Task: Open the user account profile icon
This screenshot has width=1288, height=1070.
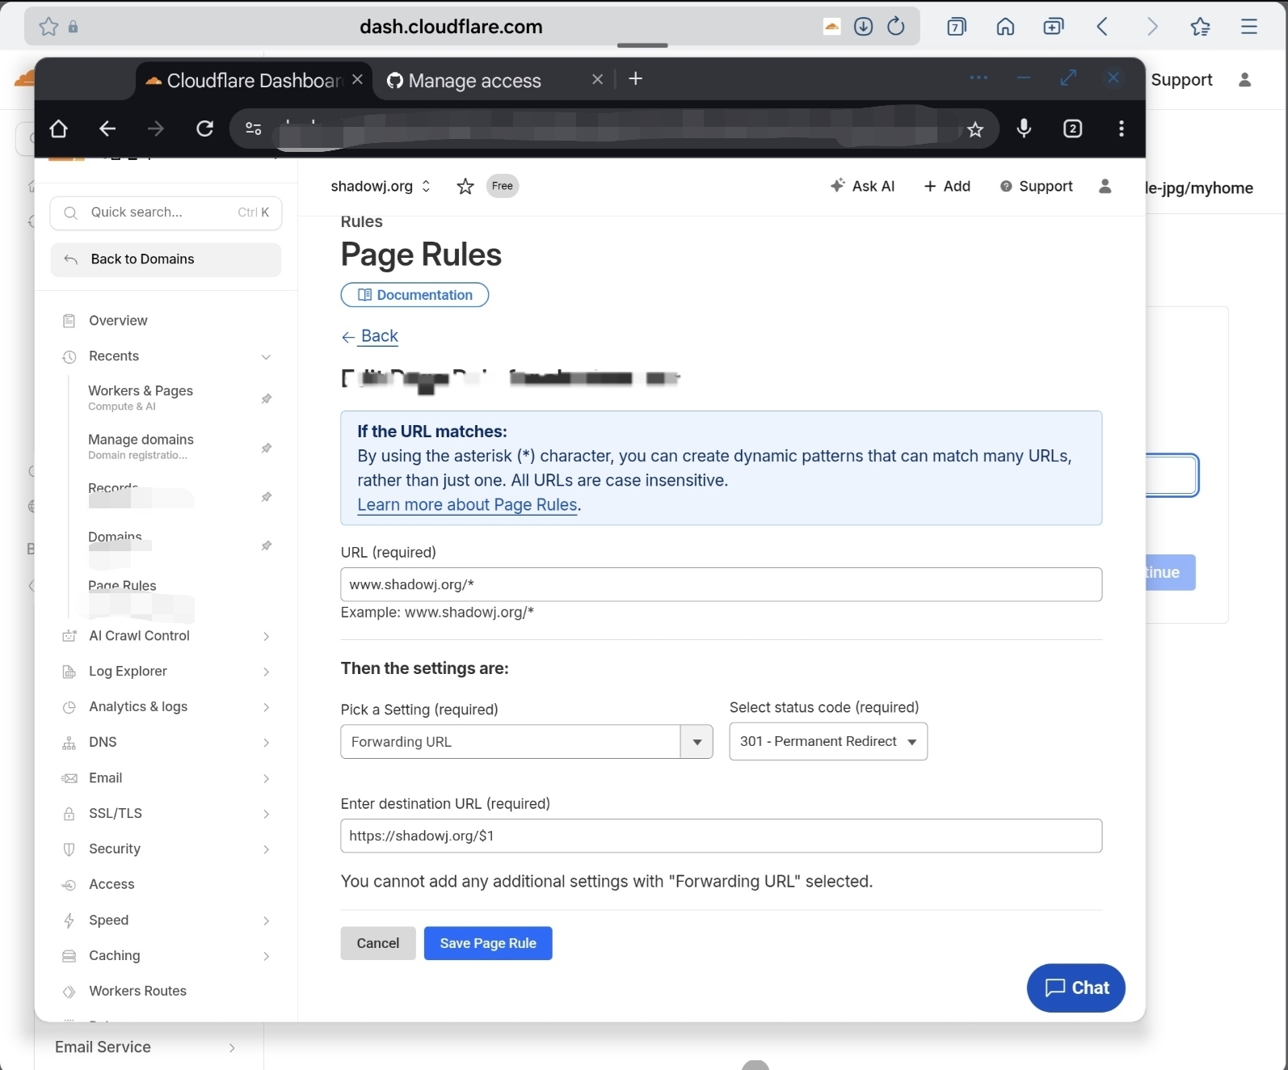Action: click(1105, 186)
